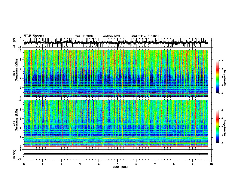Screen dimensions: 238x184
Task: Click the "Time (min)" x-axis label
Action: pos(120,167)
